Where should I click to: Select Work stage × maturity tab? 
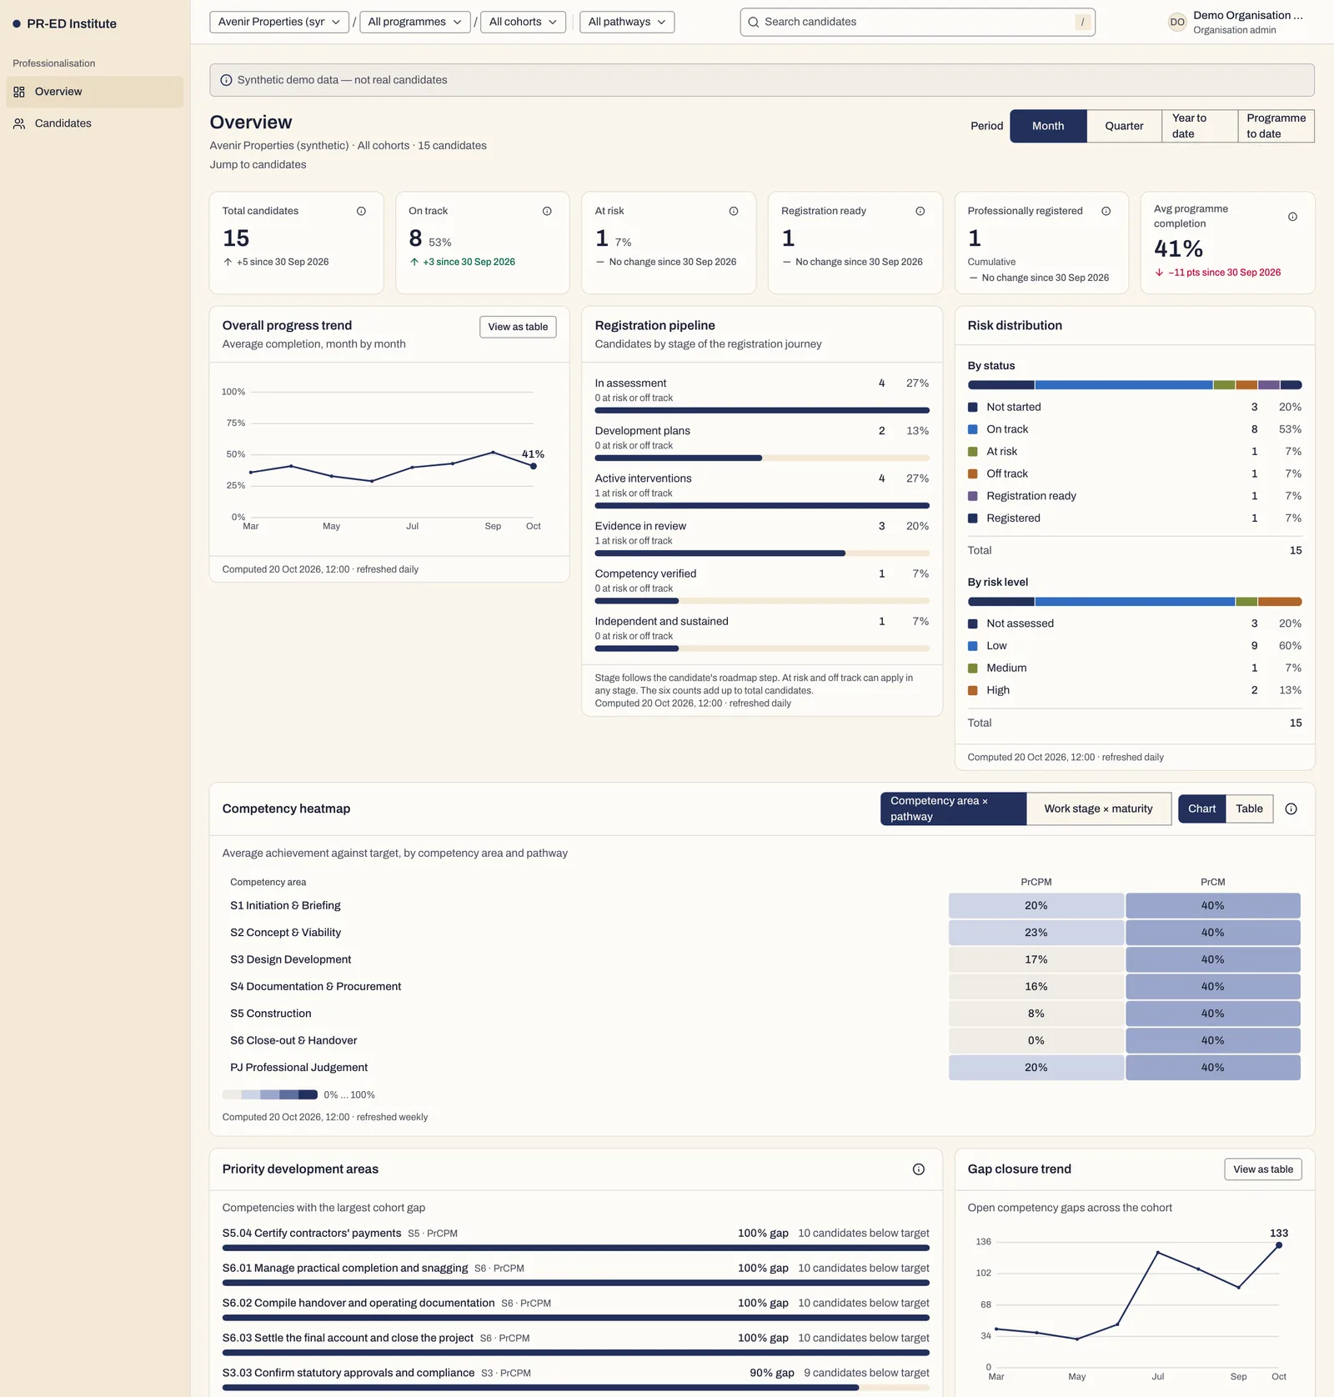tap(1098, 809)
